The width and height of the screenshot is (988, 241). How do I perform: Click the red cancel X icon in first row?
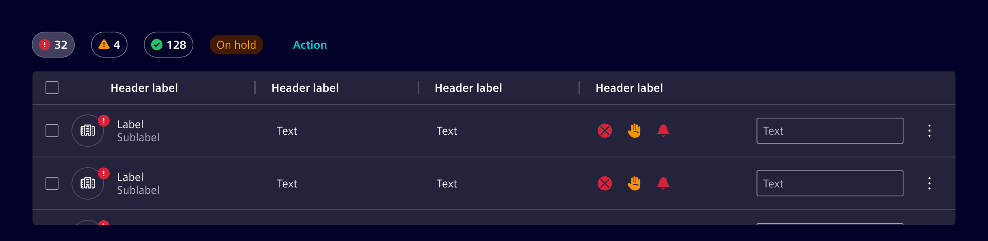pyautogui.click(x=604, y=131)
